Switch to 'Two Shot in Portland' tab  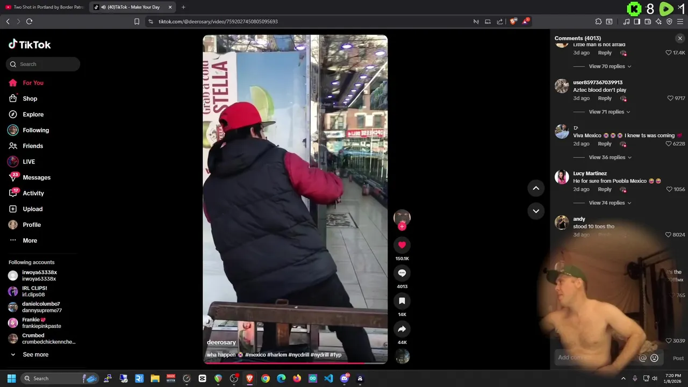(44, 7)
